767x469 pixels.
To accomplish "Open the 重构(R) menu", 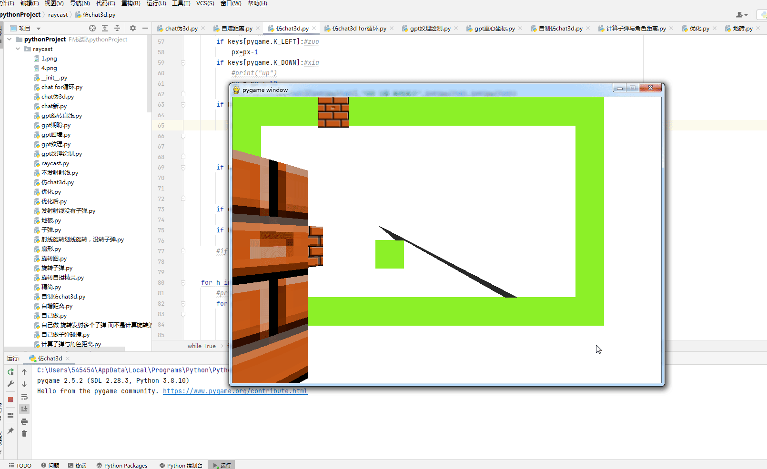I will coord(131,3).
